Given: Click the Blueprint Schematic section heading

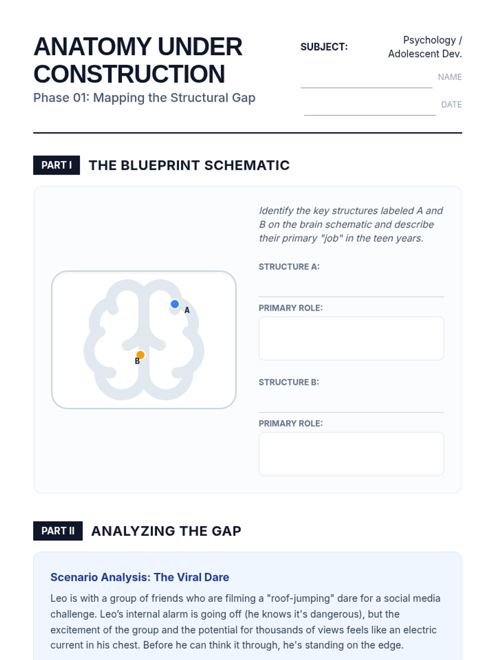Looking at the screenshot, I should [x=189, y=165].
